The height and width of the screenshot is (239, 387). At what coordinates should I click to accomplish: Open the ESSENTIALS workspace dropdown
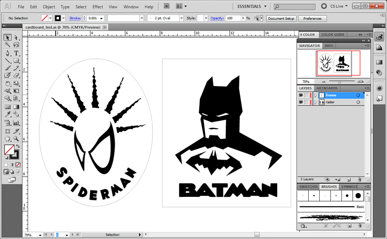252,6
